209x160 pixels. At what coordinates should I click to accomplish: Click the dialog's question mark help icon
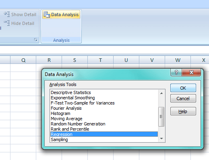coord(176,72)
